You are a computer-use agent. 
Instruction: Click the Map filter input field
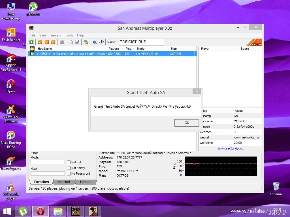(48, 173)
